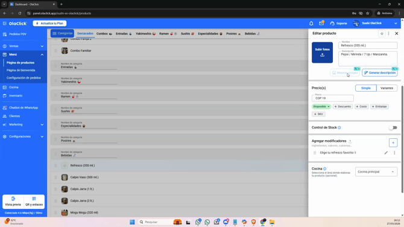Select Simple price mode
Image resolution: width=404 pixels, height=227 pixels.
click(366, 88)
